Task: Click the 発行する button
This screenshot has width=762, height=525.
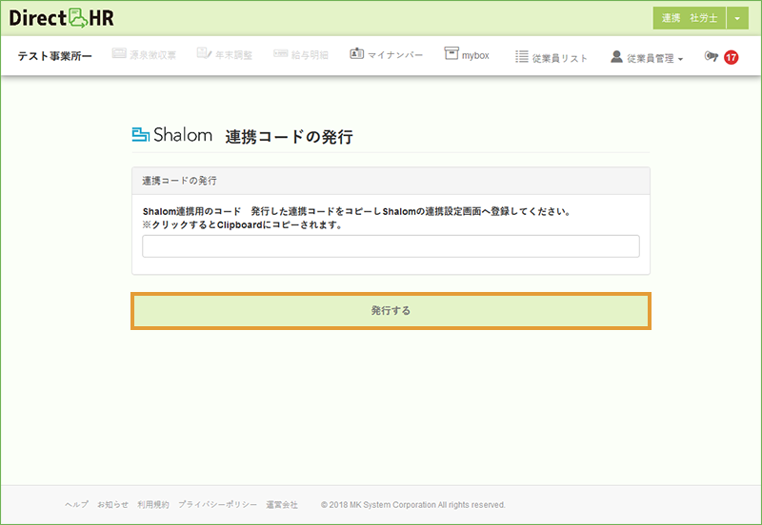Action: click(x=391, y=311)
